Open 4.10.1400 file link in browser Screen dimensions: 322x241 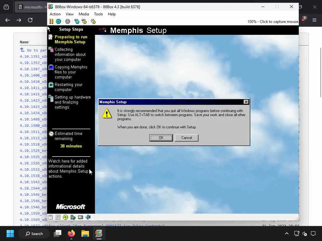tap(33, 75)
